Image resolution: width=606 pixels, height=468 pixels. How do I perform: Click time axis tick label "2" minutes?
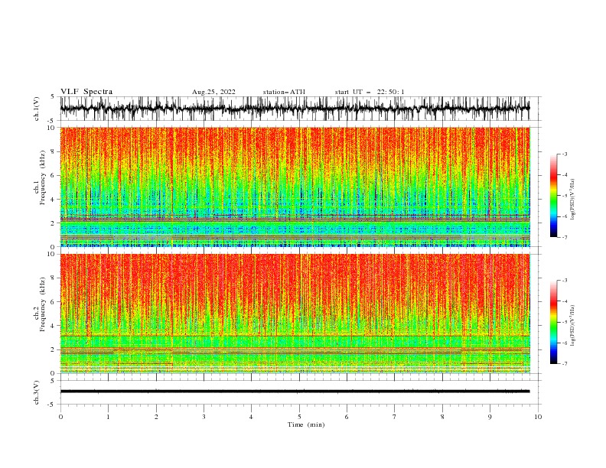point(156,417)
